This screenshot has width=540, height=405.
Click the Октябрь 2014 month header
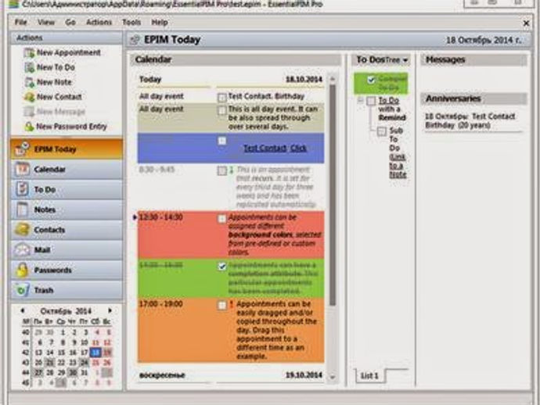[66, 311]
